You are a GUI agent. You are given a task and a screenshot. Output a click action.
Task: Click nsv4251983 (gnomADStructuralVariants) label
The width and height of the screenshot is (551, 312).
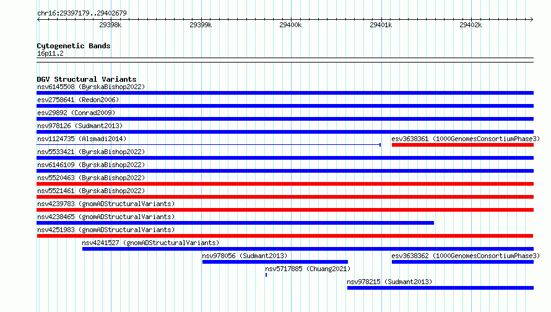point(106,230)
